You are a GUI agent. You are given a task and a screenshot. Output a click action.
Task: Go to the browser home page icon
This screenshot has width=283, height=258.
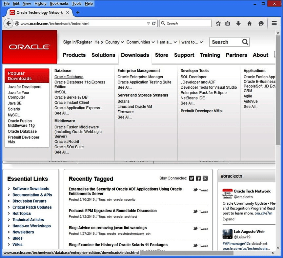click(x=250, y=24)
